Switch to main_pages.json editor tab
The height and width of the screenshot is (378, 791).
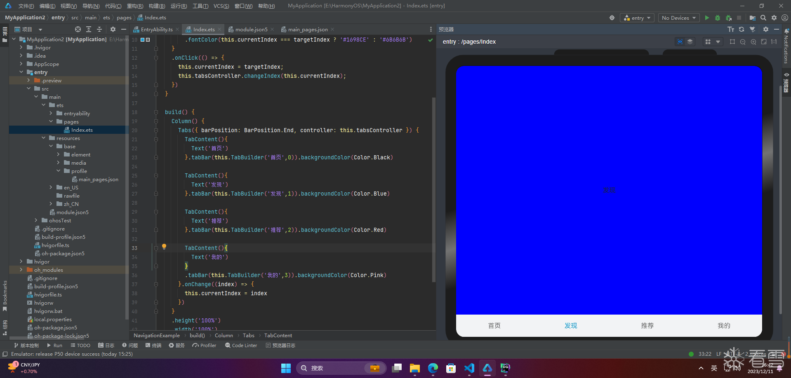click(308, 29)
